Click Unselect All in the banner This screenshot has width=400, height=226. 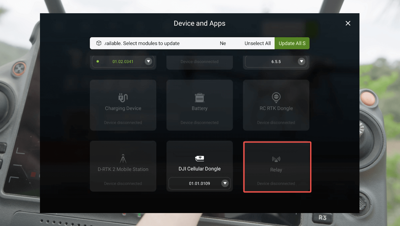(x=258, y=43)
